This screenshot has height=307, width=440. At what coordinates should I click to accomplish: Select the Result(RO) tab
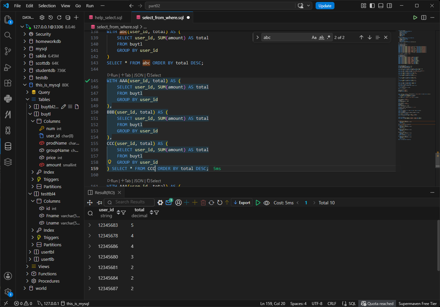(105, 192)
